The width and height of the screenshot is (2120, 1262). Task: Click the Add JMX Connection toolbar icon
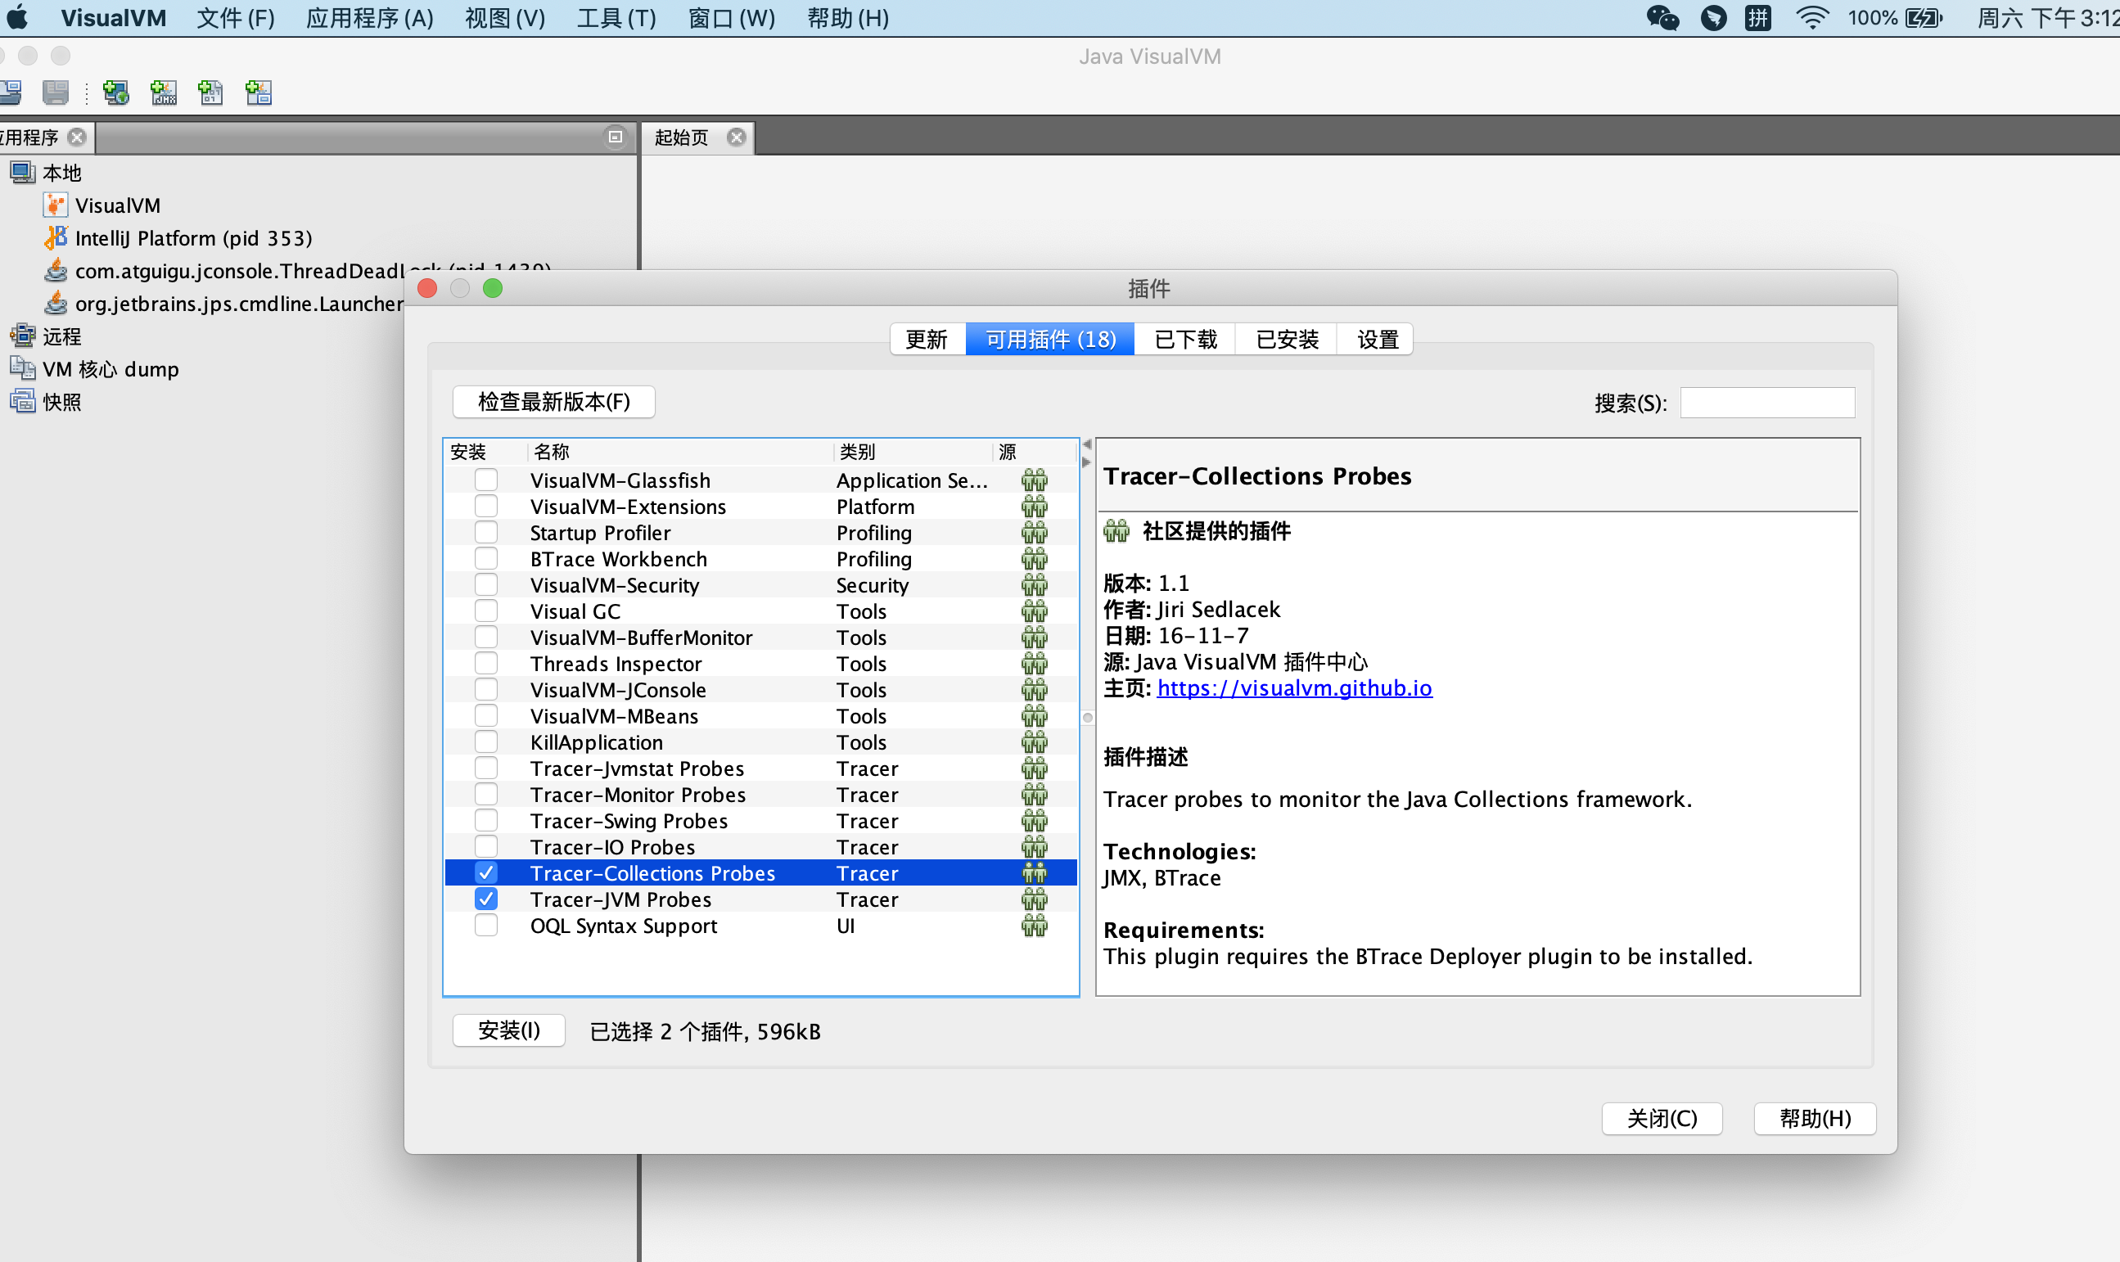pyautogui.click(x=163, y=92)
